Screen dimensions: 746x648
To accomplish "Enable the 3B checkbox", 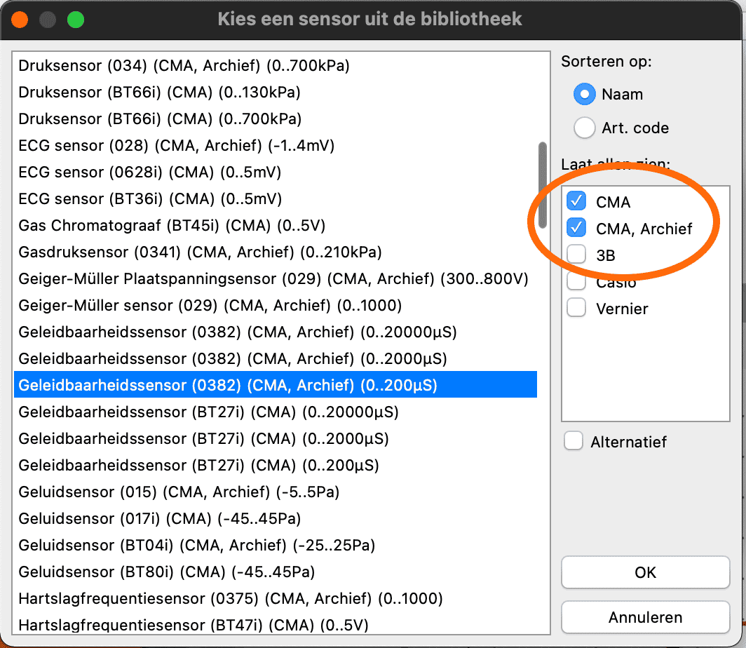I will click(576, 255).
